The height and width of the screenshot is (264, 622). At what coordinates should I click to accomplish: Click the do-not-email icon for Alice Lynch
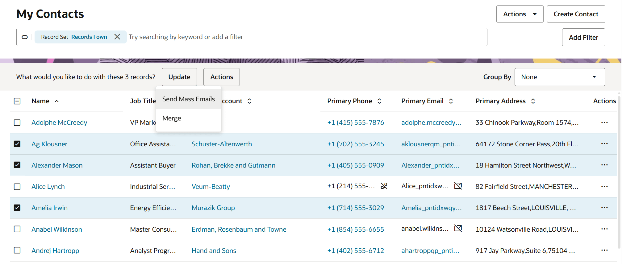[x=458, y=186]
